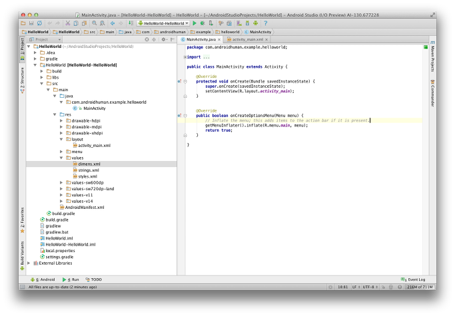The image size is (455, 316).
Task: Expand the .idea folder
Action: (35, 53)
